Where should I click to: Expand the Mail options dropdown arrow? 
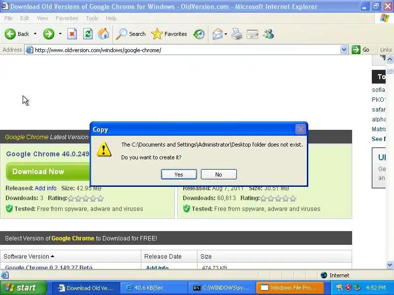(226, 34)
